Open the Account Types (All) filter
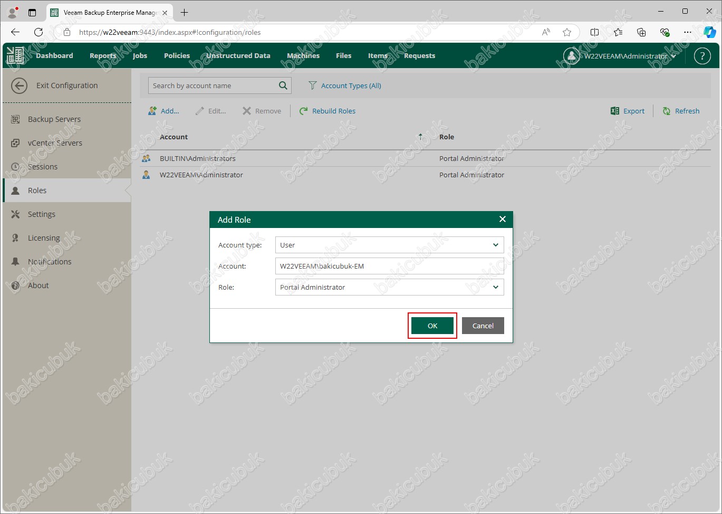The width and height of the screenshot is (722, 514). 345,85
